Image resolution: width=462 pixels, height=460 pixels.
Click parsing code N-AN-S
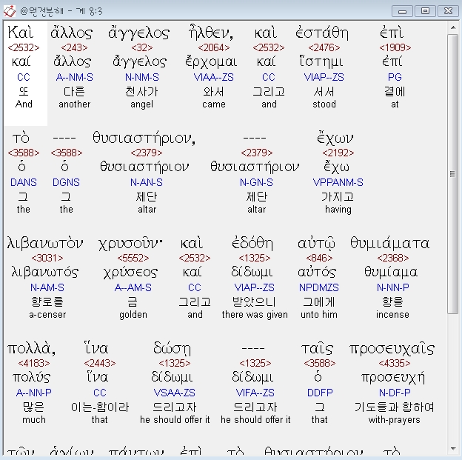(147, 182)
